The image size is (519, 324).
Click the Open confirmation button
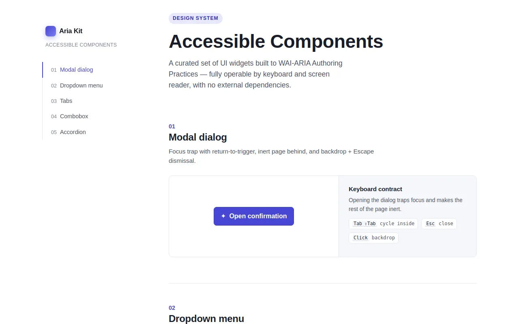tap(254, 216)
